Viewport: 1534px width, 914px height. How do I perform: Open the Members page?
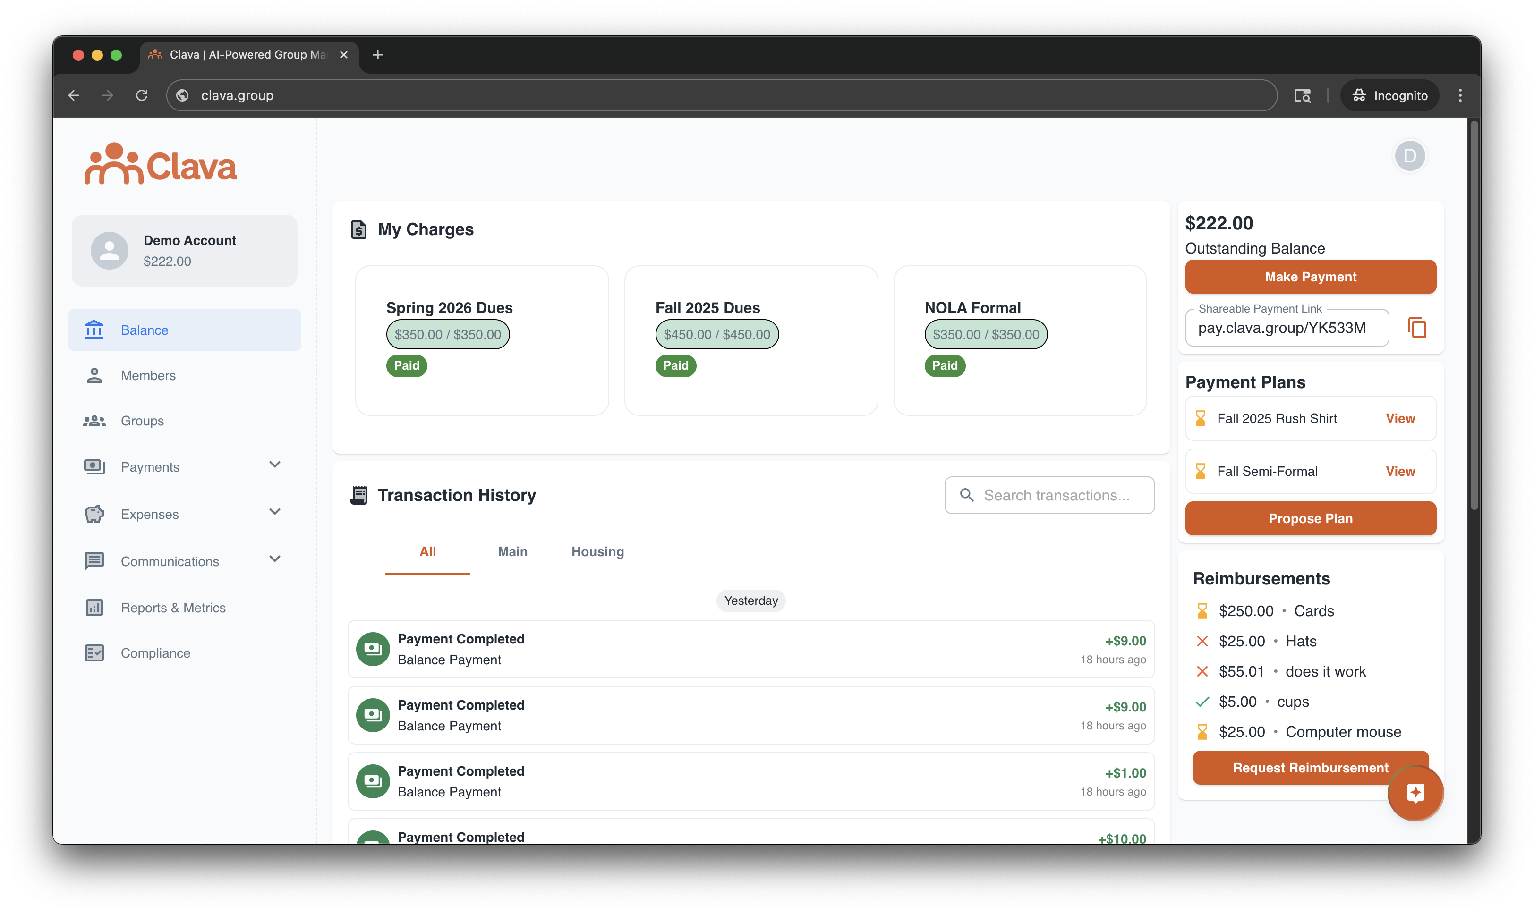pos(185,375)
